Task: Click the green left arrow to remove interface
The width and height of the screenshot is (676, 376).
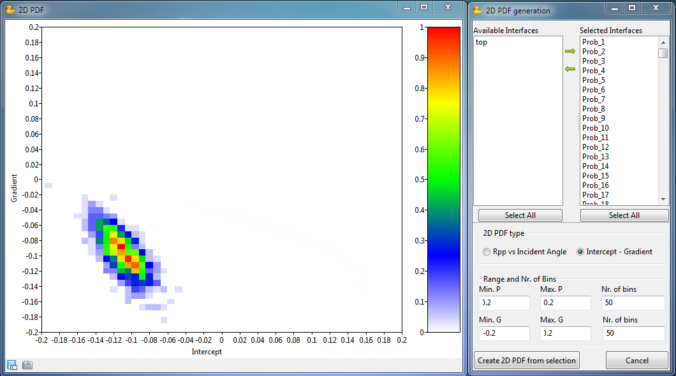Action: coord(570,69)
